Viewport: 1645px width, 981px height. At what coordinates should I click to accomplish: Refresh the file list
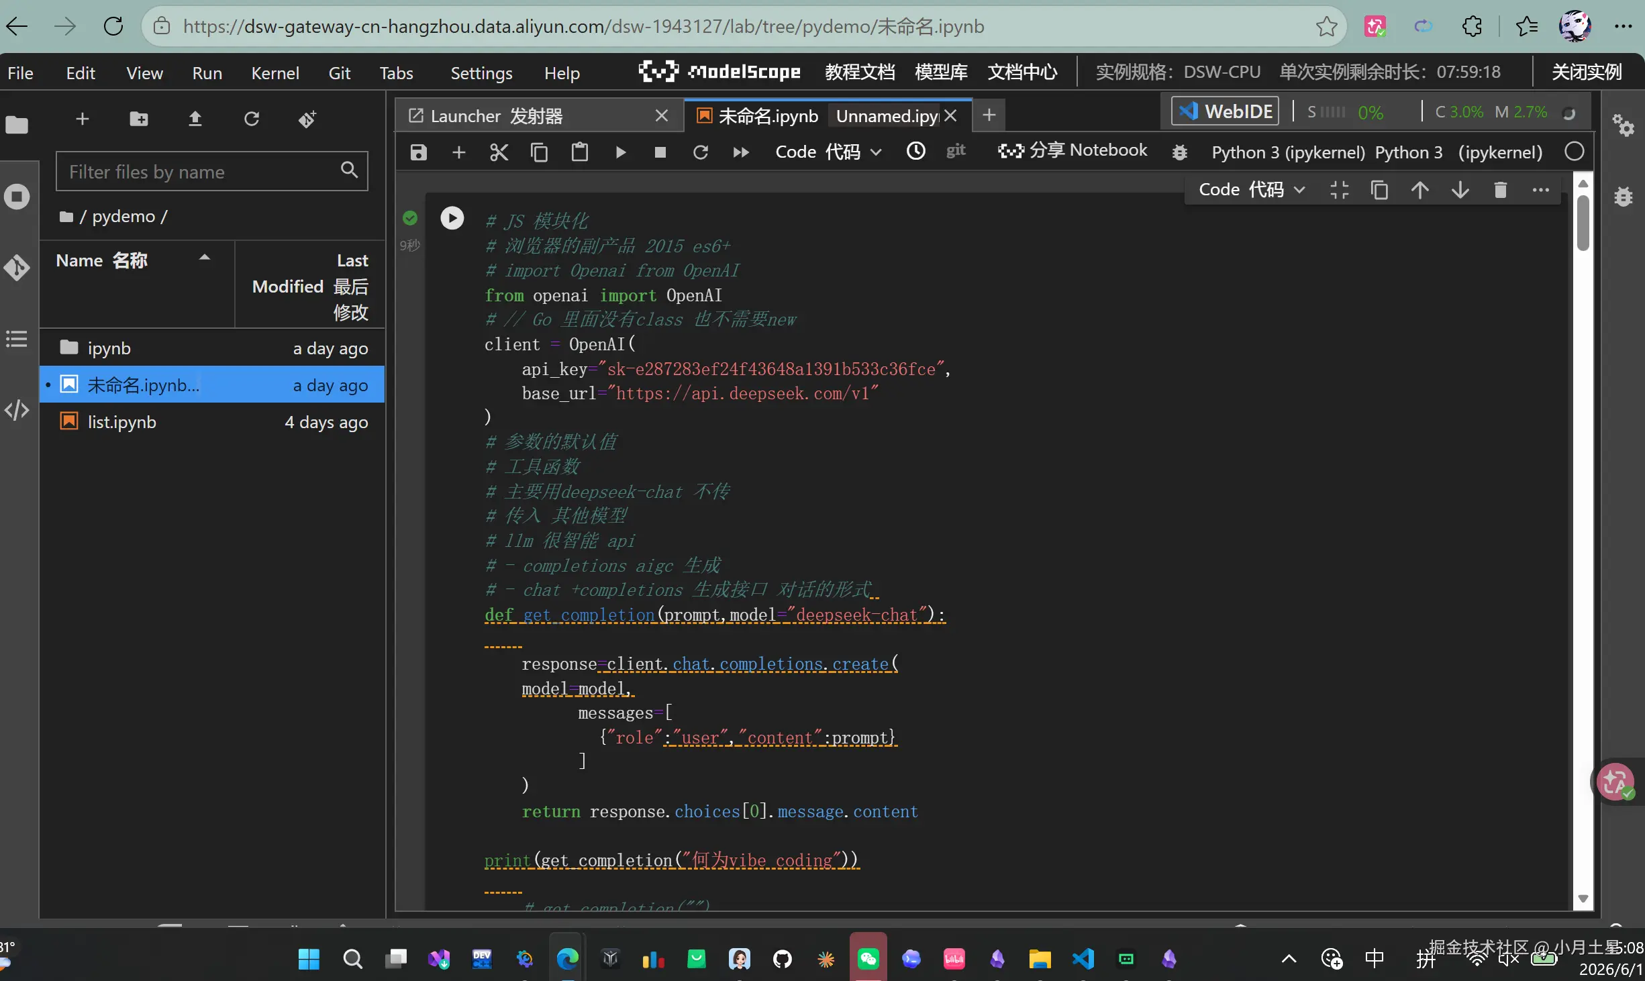click(252, 119)
